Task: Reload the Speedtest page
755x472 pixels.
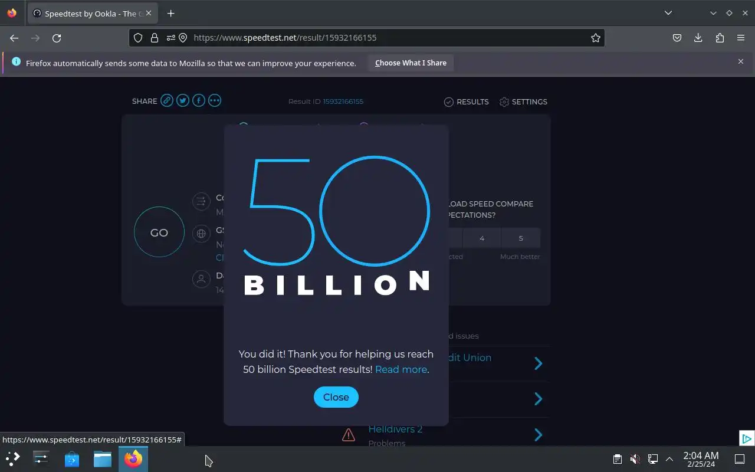Action: pos(57,38)
